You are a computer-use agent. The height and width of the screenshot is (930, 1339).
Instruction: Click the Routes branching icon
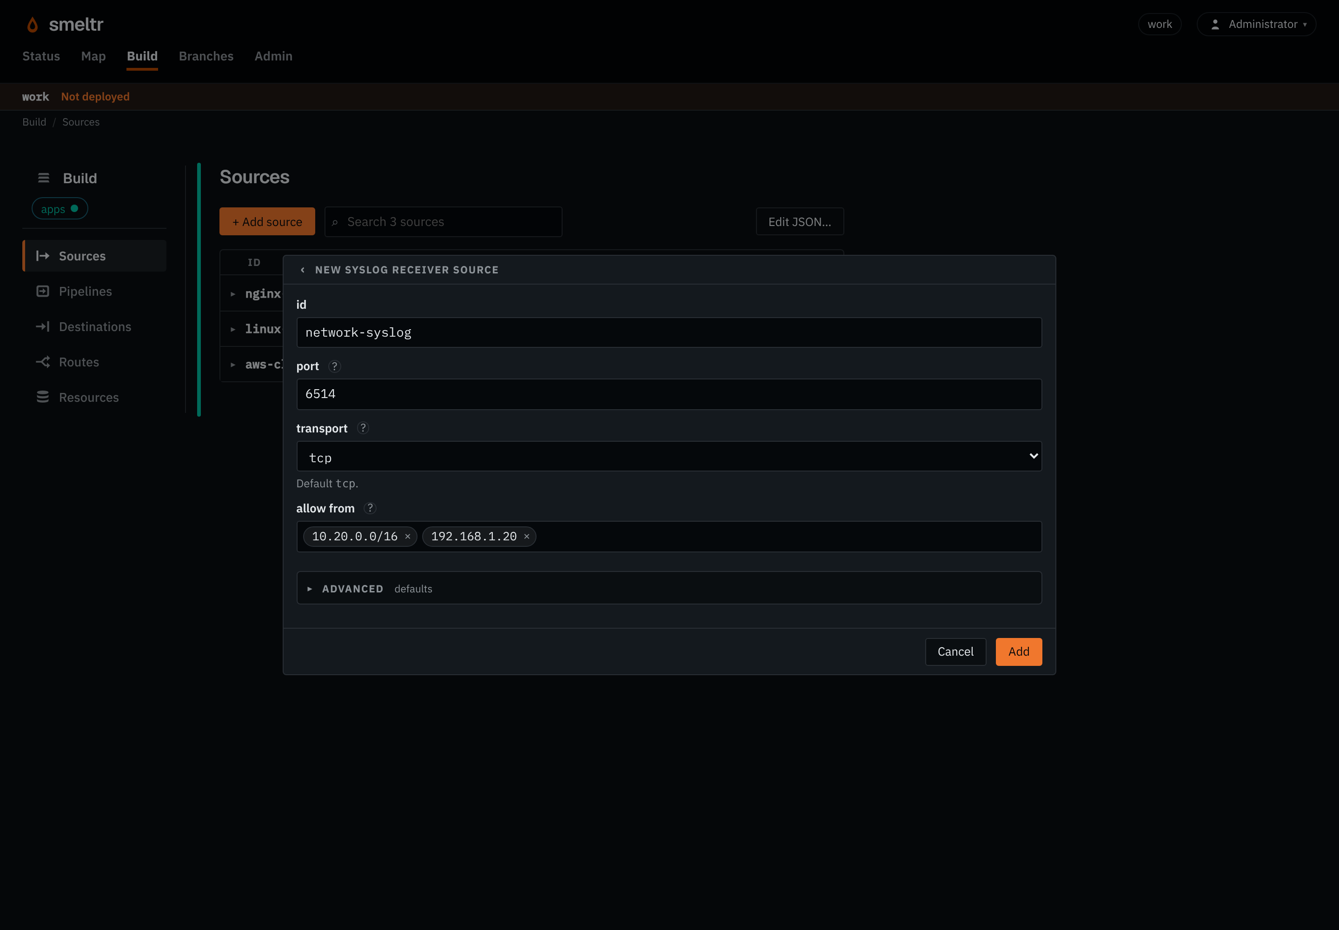(x=42, y=362)
